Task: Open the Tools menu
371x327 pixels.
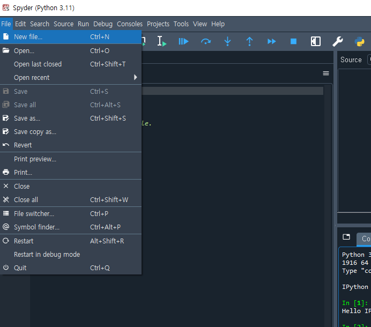Action: pyautogui.click(x=181, y=24)
